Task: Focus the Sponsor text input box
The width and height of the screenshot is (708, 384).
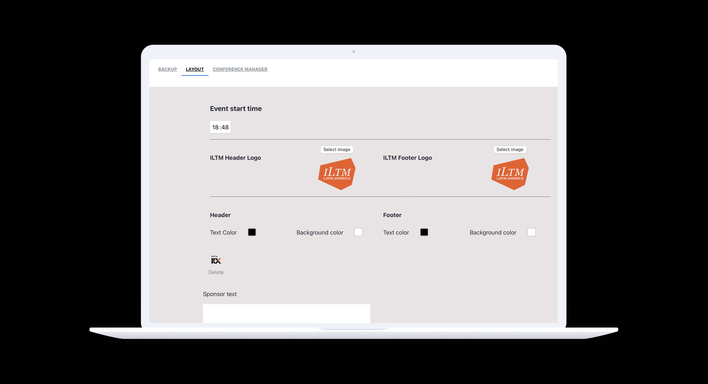Action: pos(286,313)
